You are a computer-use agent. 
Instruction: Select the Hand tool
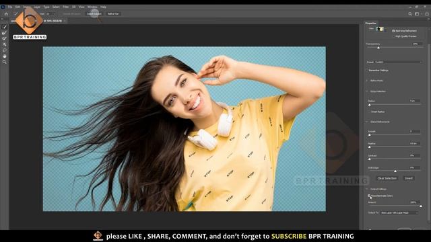5,56
